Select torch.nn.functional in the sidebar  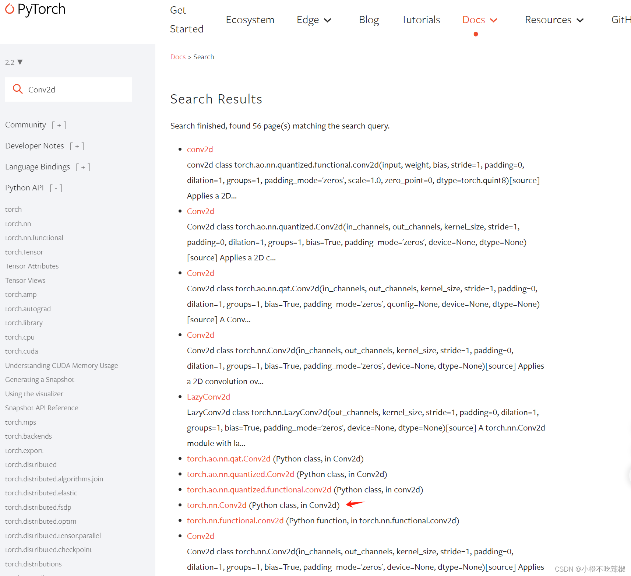point(34,238)
